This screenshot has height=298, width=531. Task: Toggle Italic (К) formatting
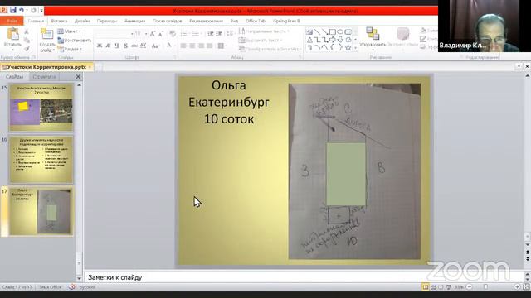(x=108, y=46)
